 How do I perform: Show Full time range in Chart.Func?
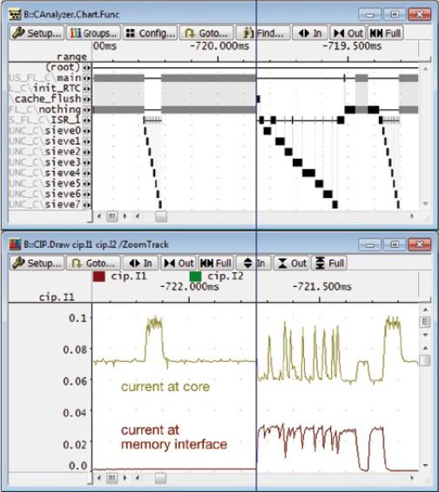click(x=385, y=33)
